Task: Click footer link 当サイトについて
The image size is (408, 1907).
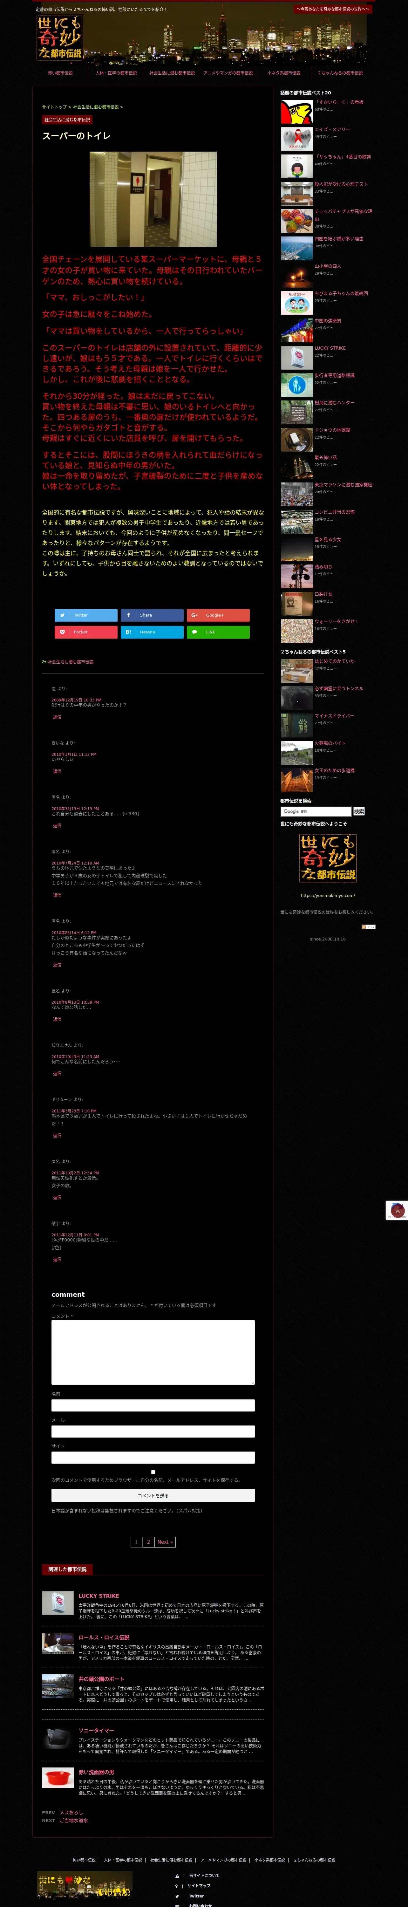Action: tap(204, 1875)
